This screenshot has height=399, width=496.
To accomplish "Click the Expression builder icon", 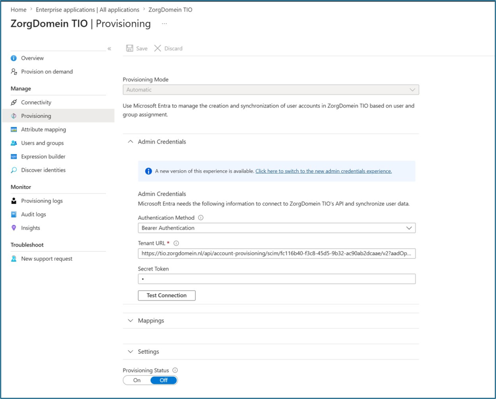I will 14,157.
